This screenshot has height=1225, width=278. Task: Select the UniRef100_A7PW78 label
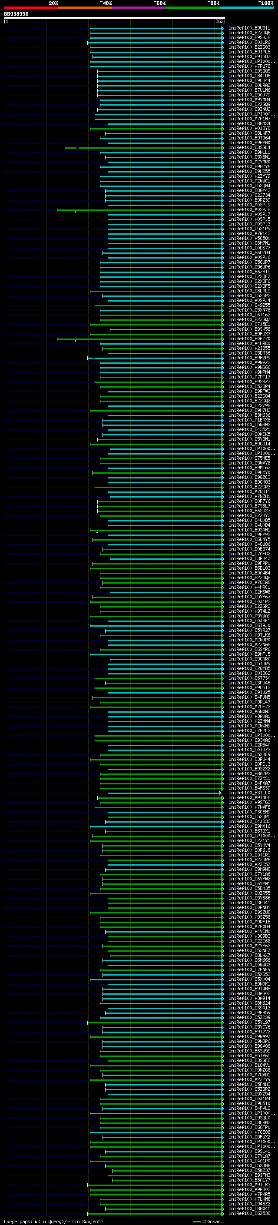click(x=249, y=66)
